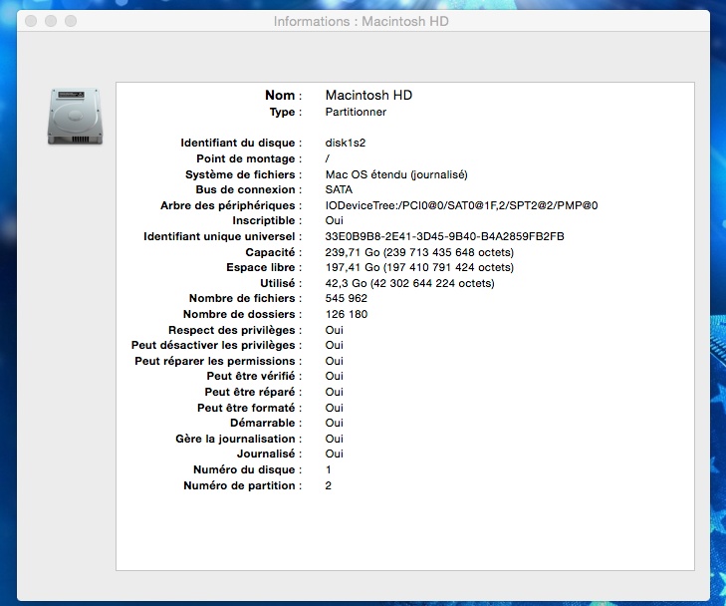Select the type value 'Partitionner'

tap(356, 112)
